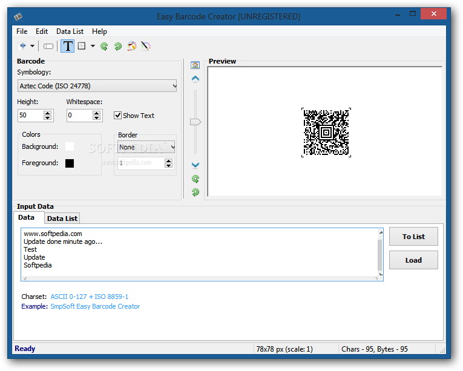Click the toolbar rotate clockwise green arrow
This screenshot has width=463, height=371.
(118, 46)
